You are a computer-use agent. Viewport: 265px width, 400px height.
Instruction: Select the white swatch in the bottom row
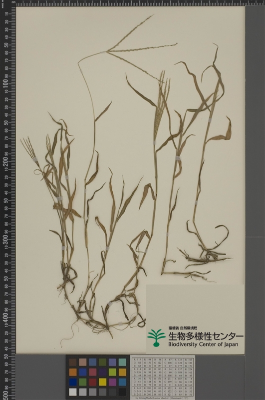pos(73,392)
